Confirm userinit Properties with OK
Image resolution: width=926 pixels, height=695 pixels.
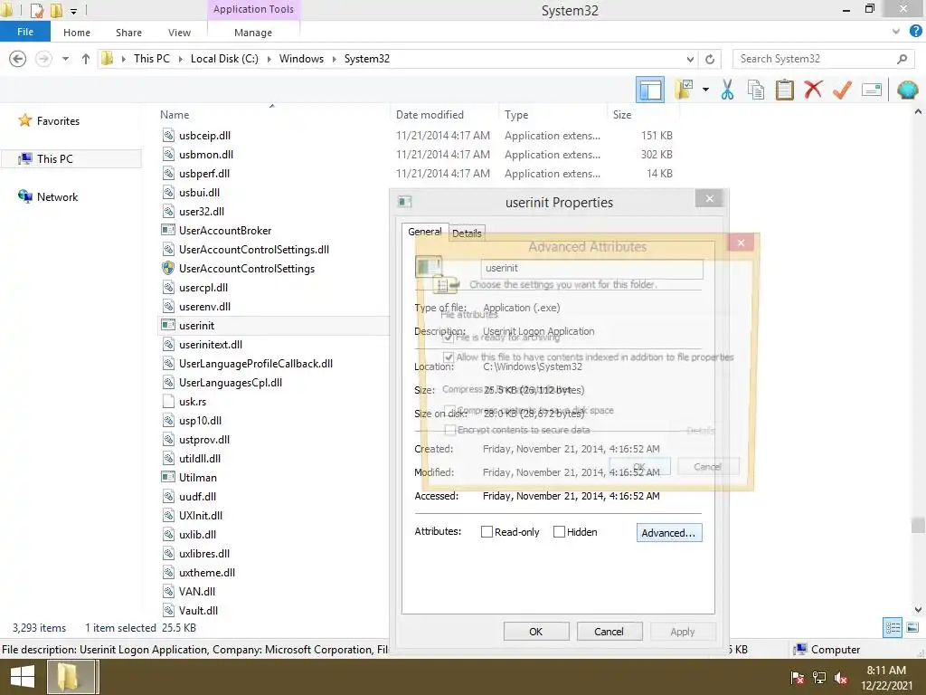[535, 631]
